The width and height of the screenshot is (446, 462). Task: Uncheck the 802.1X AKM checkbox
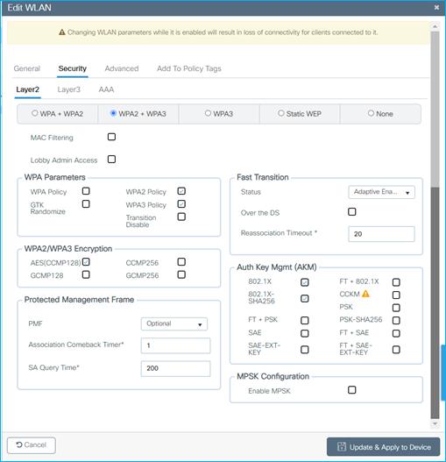click(x=305, y=282)
